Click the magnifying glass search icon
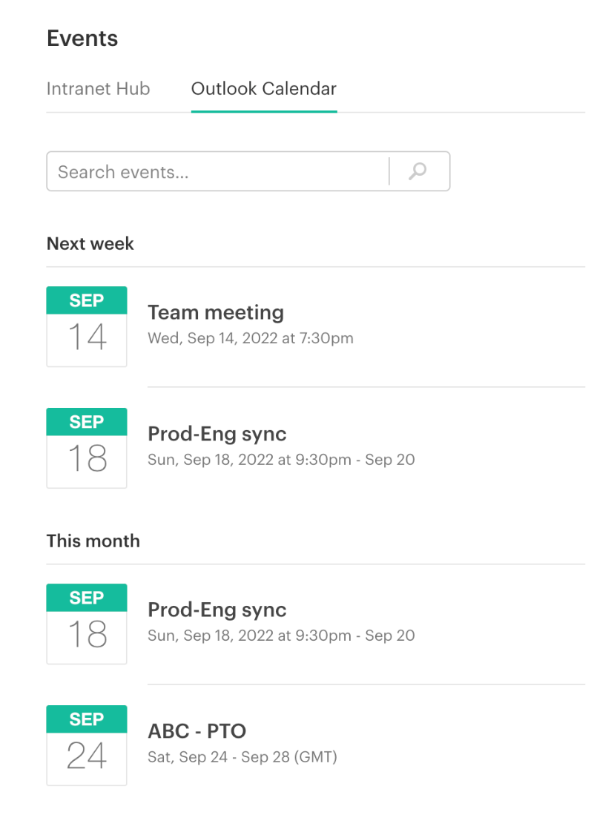This screenshot has width=614, height=835. point(417,171)
